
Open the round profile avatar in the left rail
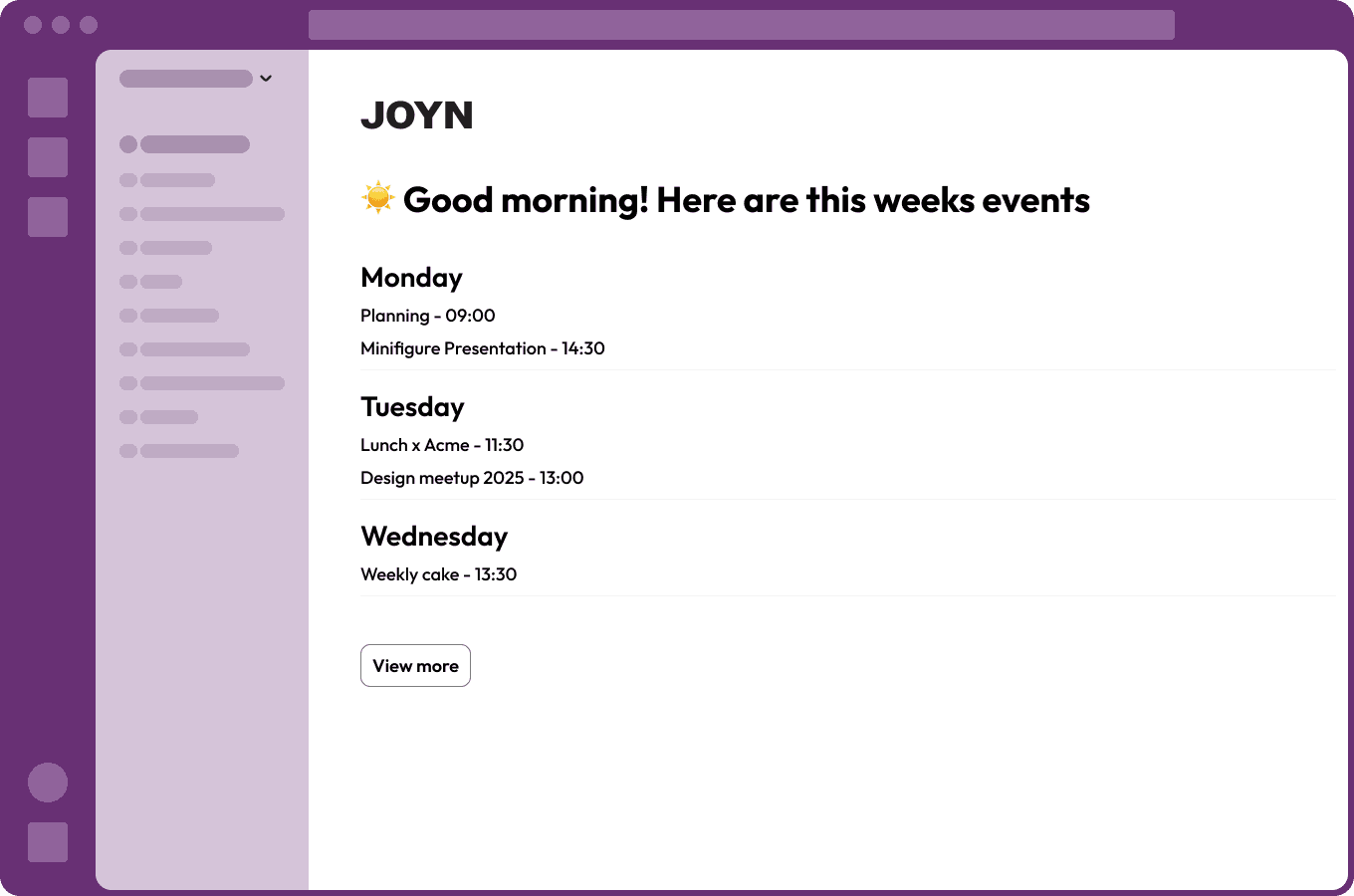pos(48,783)
